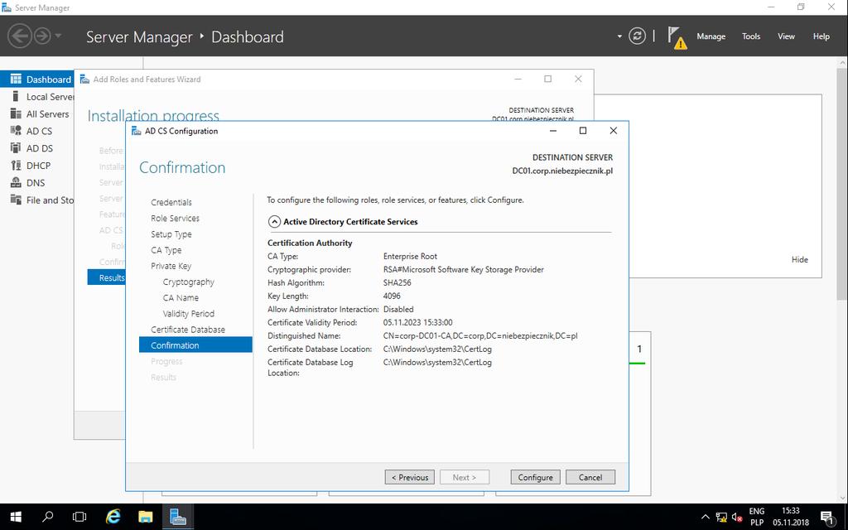Image resolution: width=848 pixels, height=530 pixels.
Task: Click the Local Server icon in sidebar
Action: pos(16,96)
